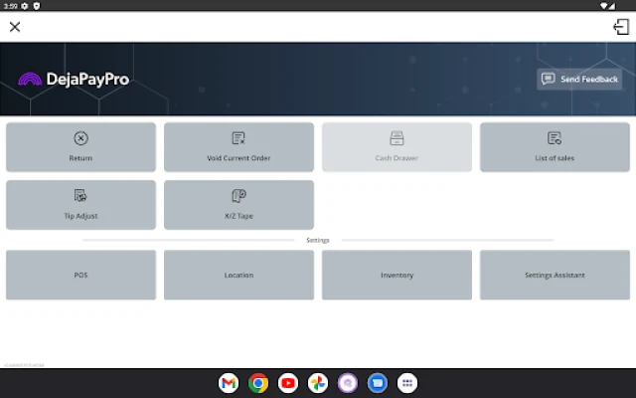The image size is (636, 398).
Task: Open Location settings
Action: [x=238, y=275]
